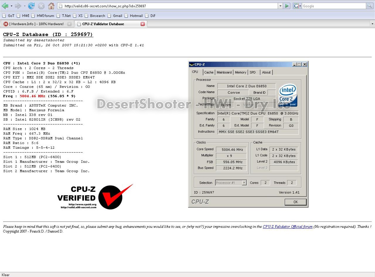Click the 'RAM Freq : 667.3 MHz' line
Image resolution: width=375 pixels, height=277 pixels.
pyautogui.click(x=27, y=134)
